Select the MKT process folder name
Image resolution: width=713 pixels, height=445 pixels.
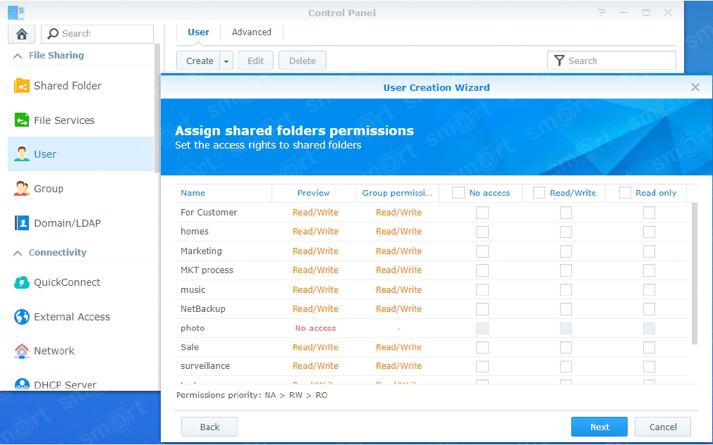click(x=207, y=270)
